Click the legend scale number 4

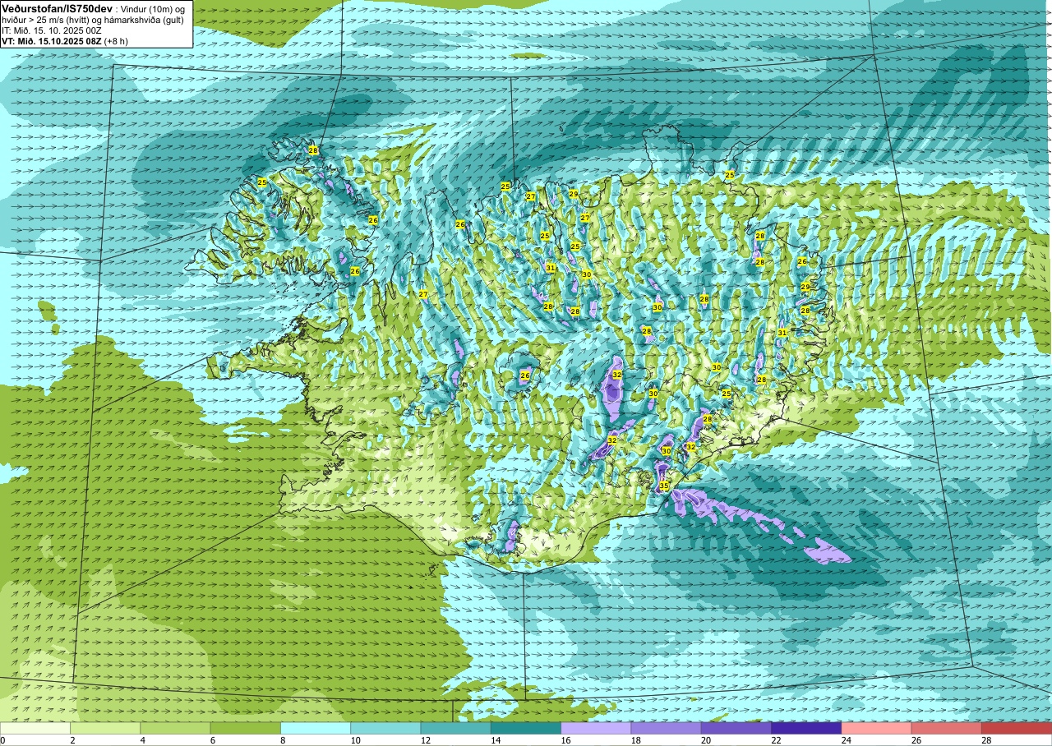(142, 740)
